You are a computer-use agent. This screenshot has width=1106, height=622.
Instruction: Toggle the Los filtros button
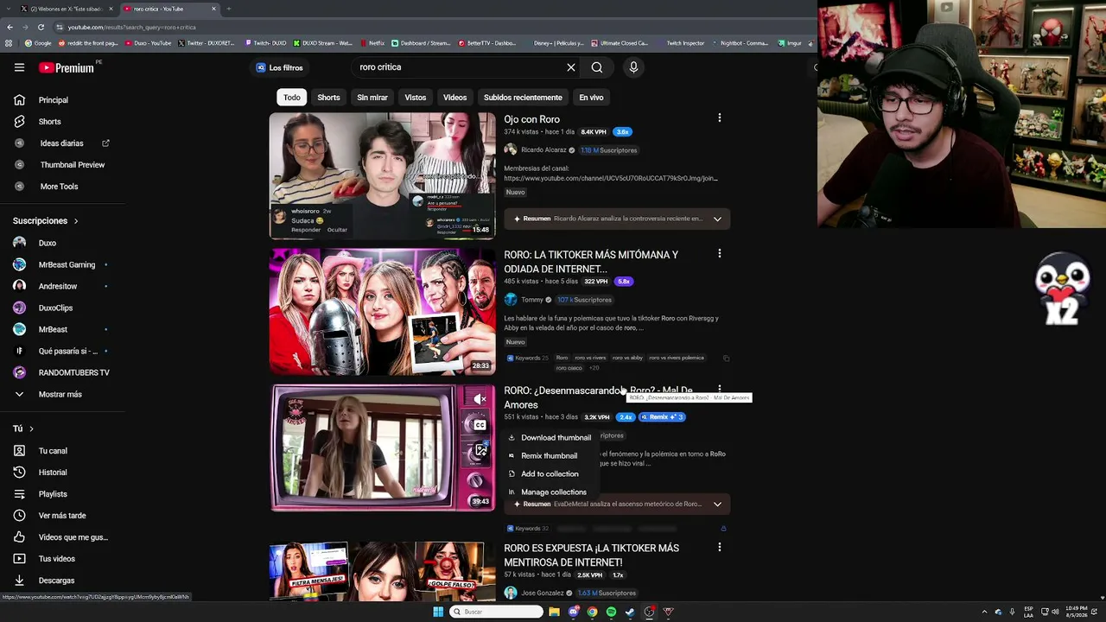tap(280, 67)
